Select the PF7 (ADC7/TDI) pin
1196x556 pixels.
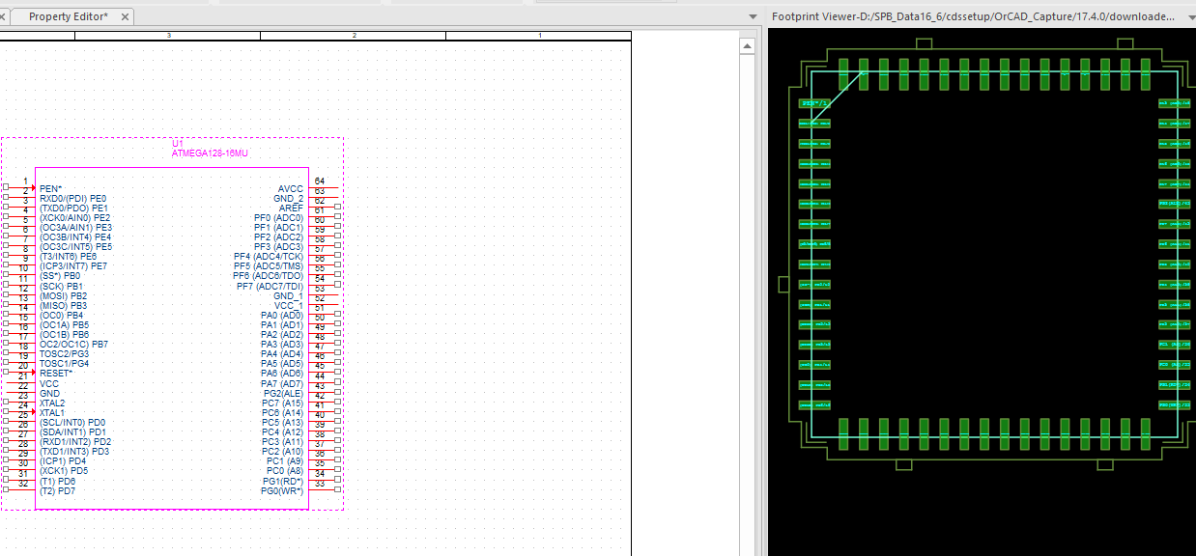(x=270, y=287)
